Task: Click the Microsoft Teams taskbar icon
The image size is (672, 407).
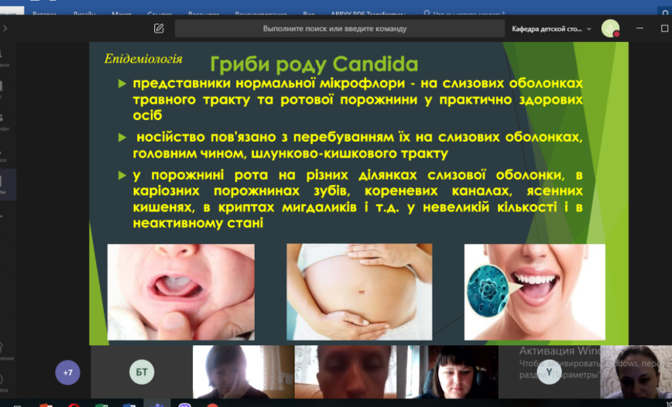Action: (157, 403)
